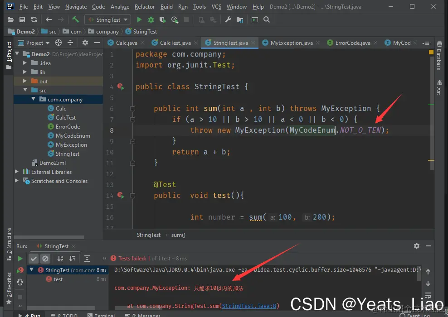The width and height of the screenshot is (448, 317).
Task: Run with coverage shield icon
Action: pyautogui.click(x=163, y=19)
